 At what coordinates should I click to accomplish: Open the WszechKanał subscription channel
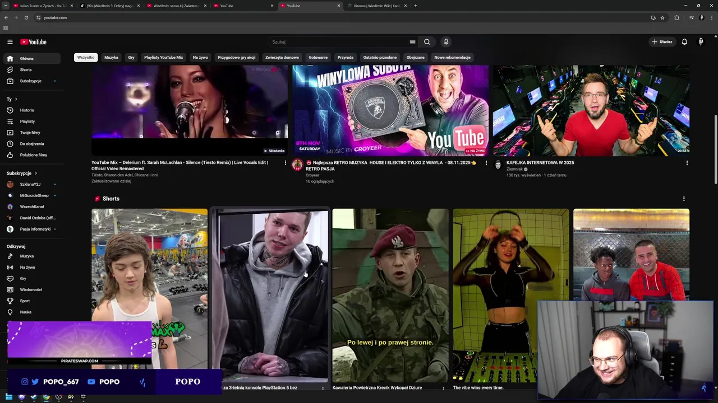33,207
